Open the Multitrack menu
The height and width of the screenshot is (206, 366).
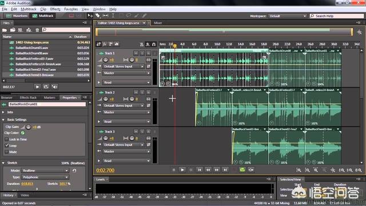29,9
